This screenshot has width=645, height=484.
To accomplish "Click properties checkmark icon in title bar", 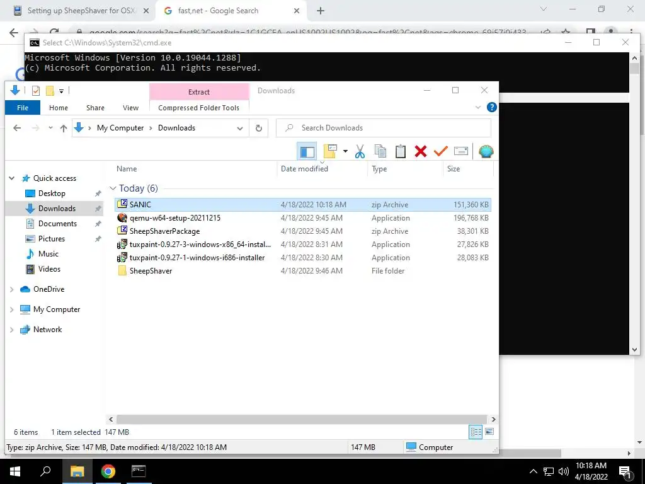I will coord(36,91).
